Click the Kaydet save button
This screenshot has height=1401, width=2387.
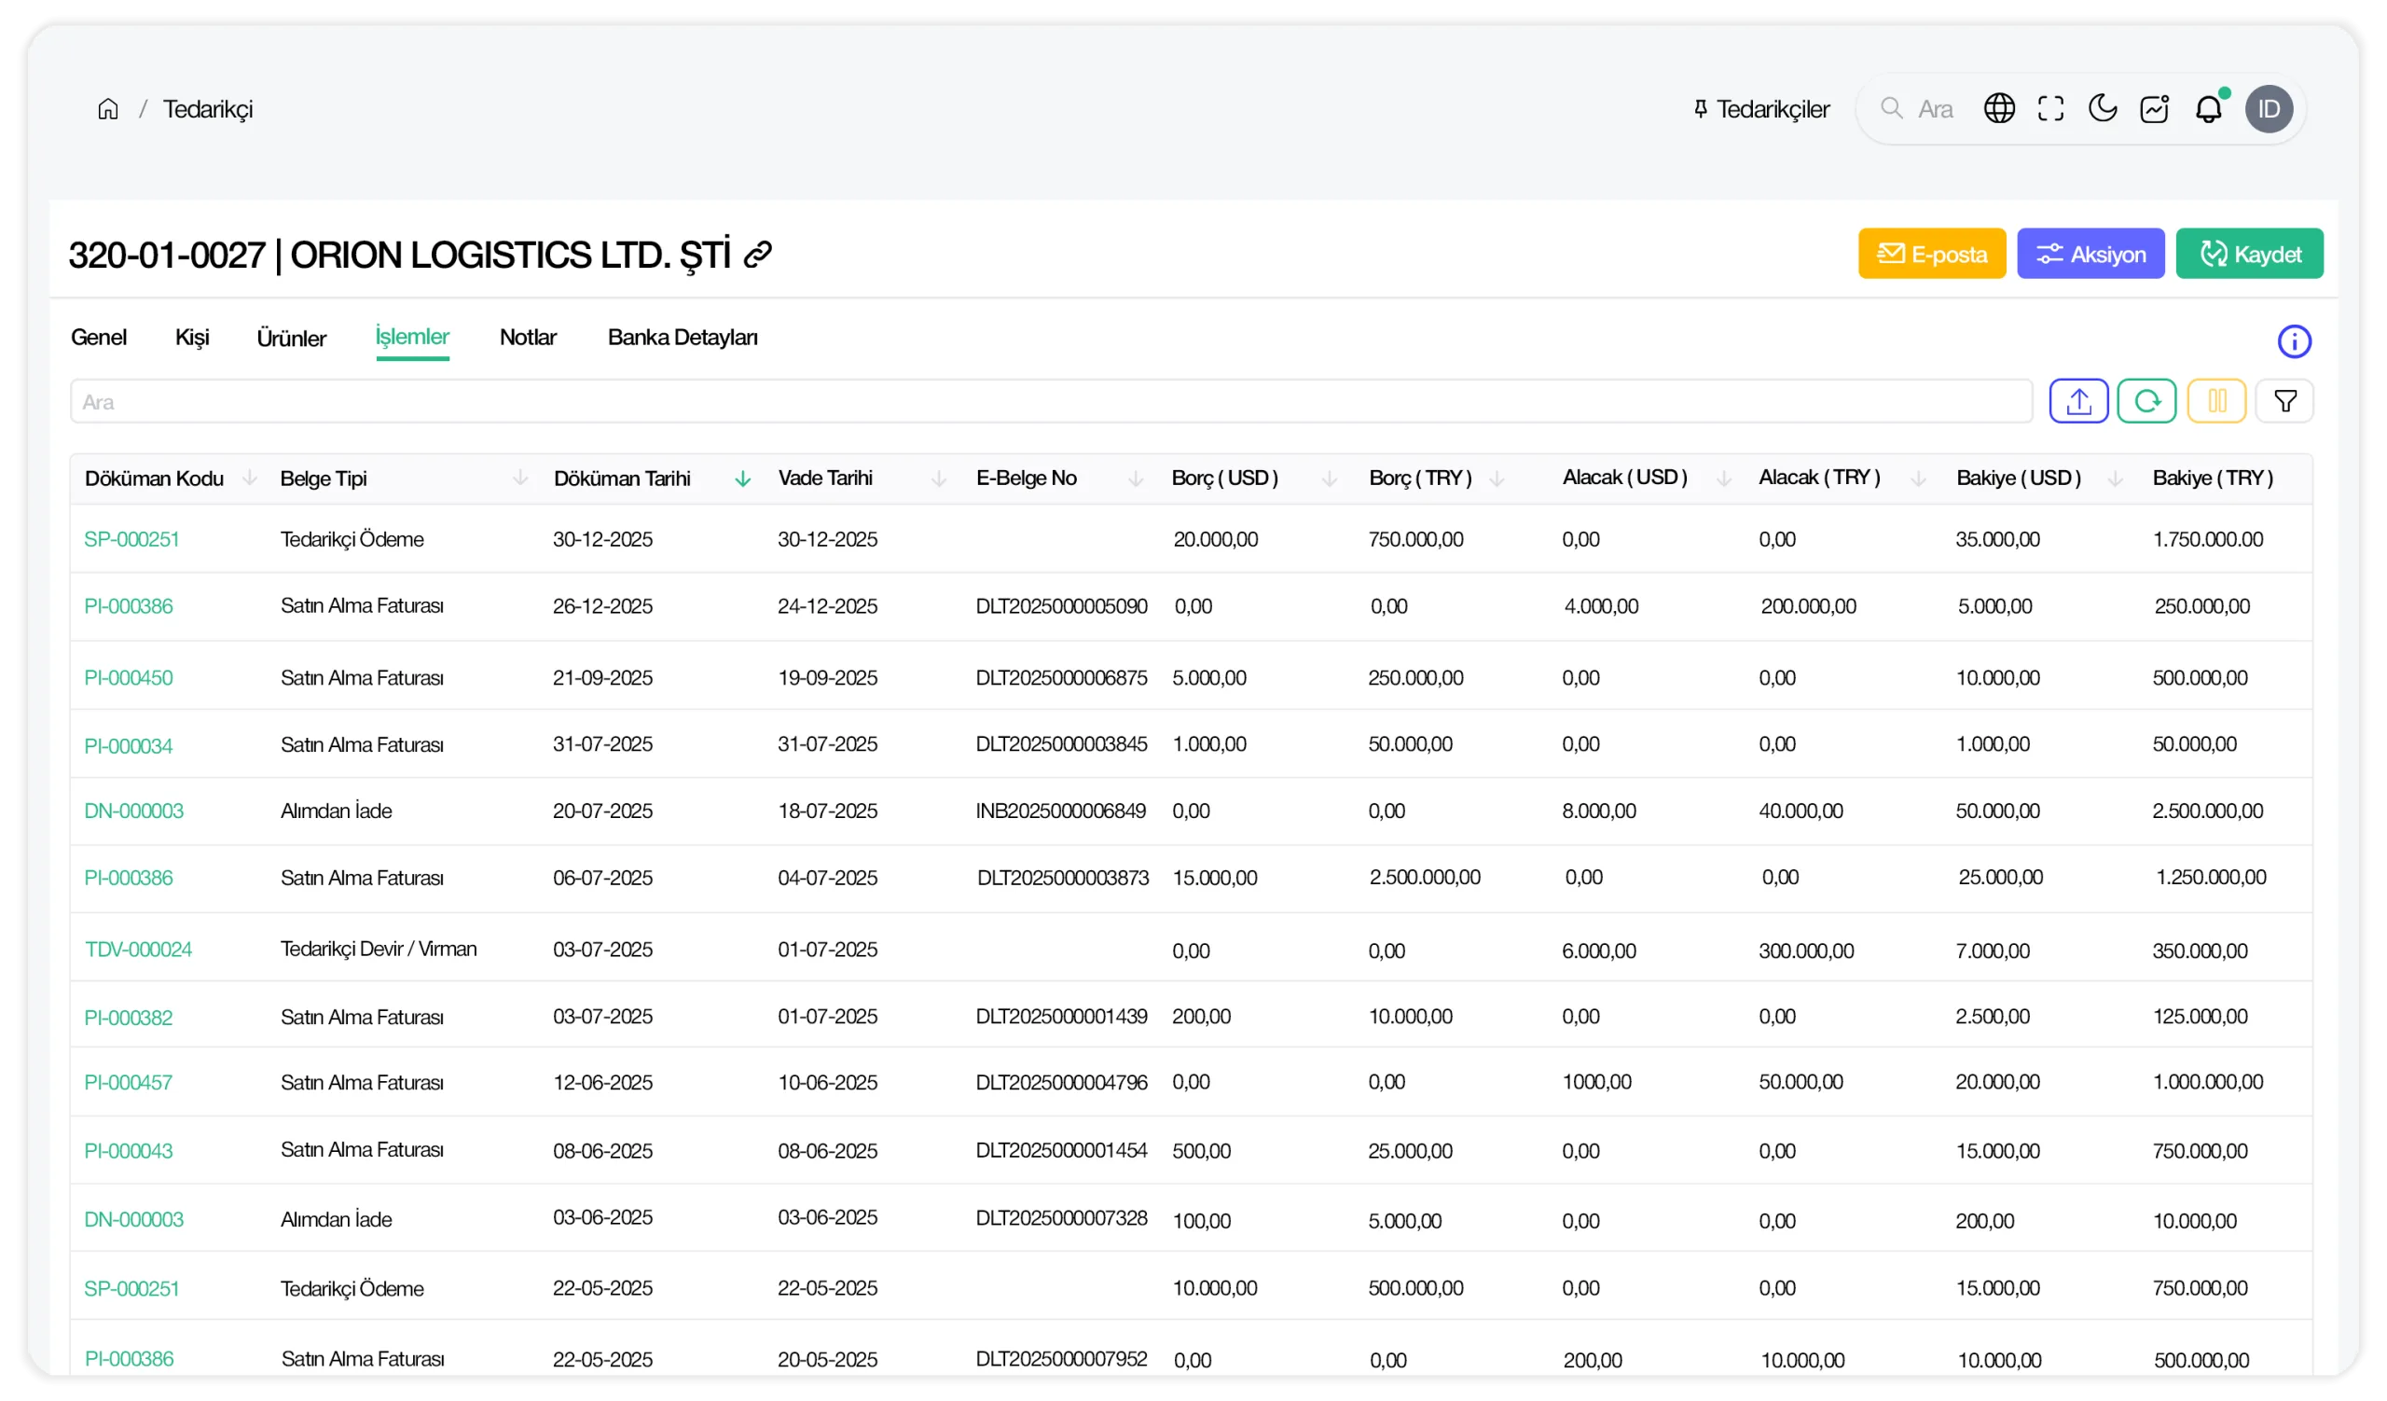(x=2249, y=253)
